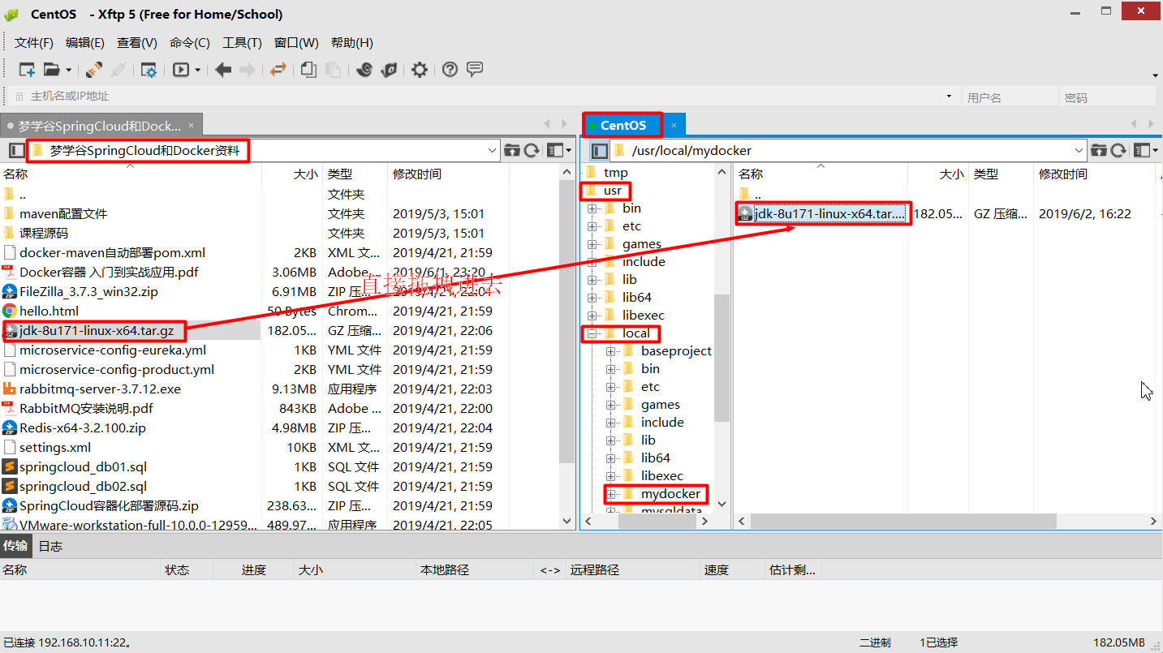
Task: Switch to the 传输 tab
Action: (x=15, y=546)
